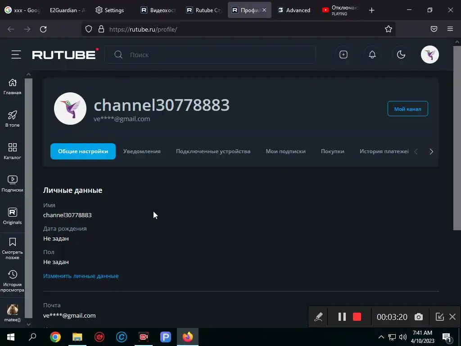Viewport: 461px width, 346px height.
Task: Switch to the Покупки tab
Action: tap(333, 151)
